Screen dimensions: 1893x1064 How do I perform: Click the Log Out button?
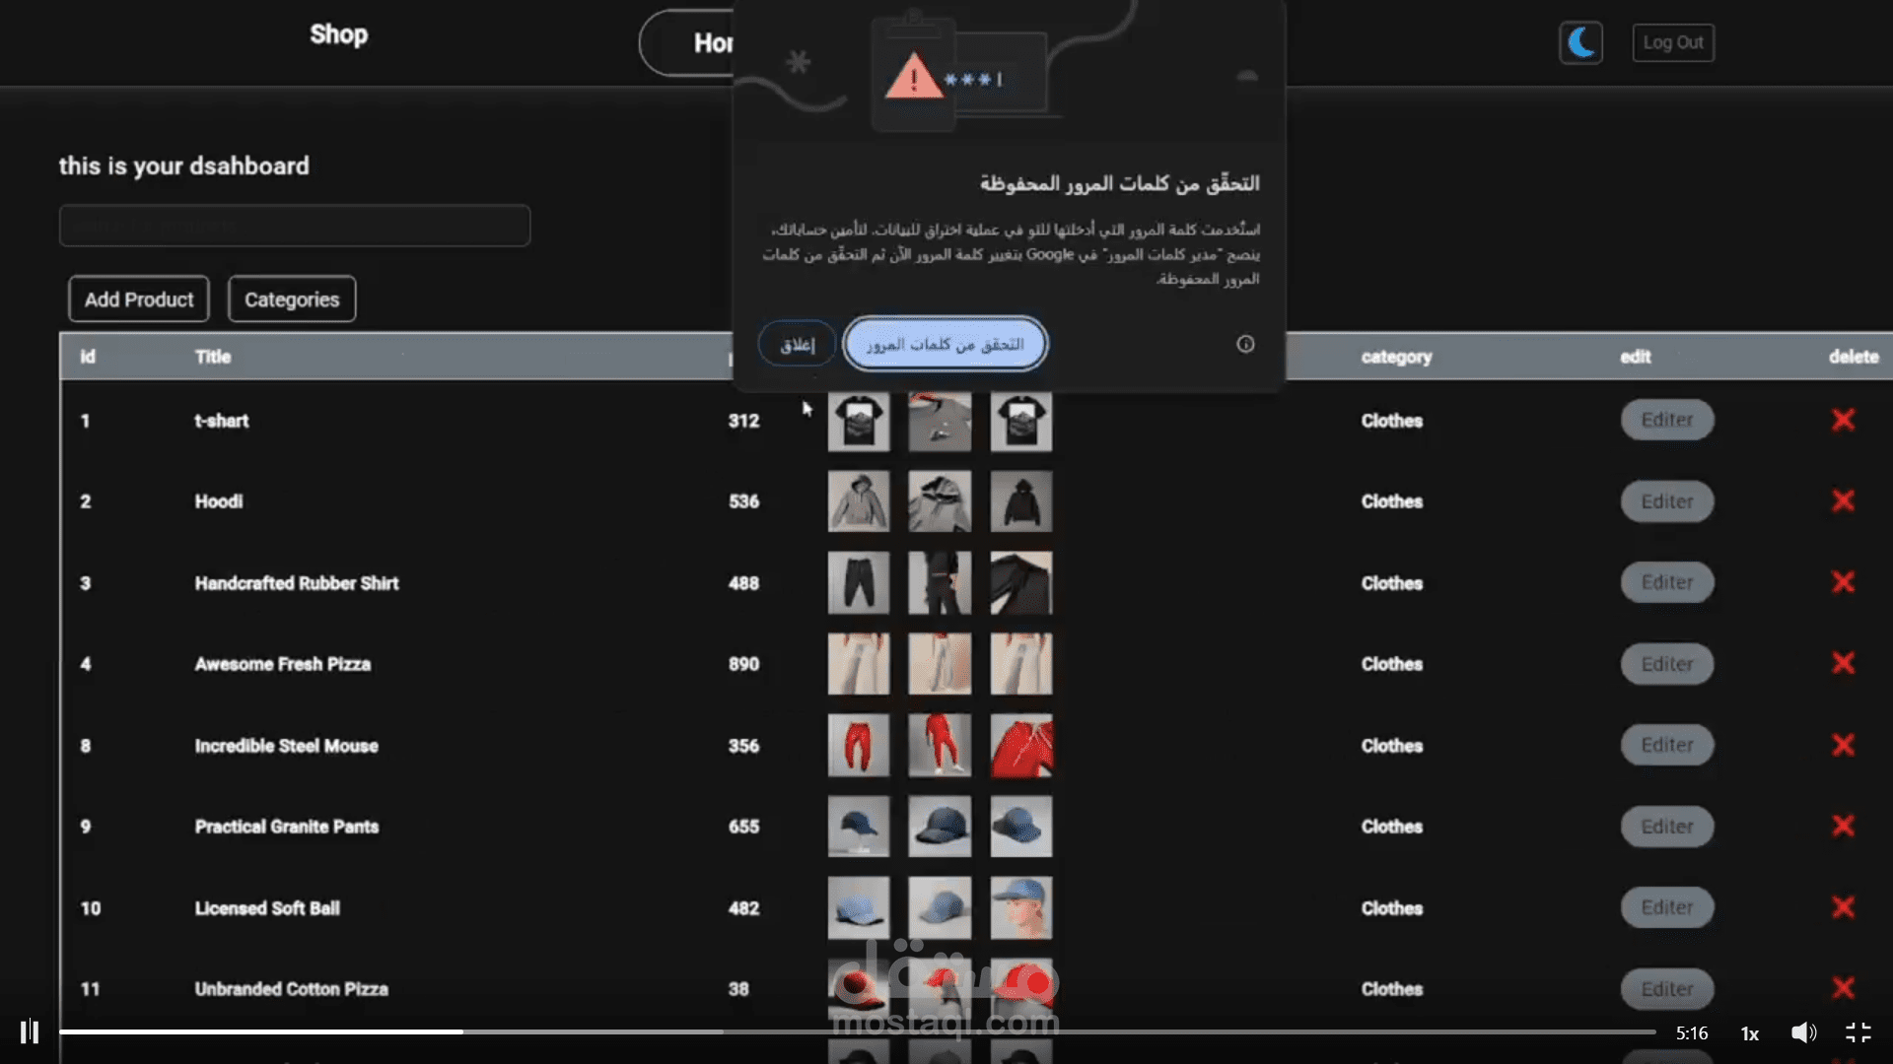click(x=1672, y=42)
